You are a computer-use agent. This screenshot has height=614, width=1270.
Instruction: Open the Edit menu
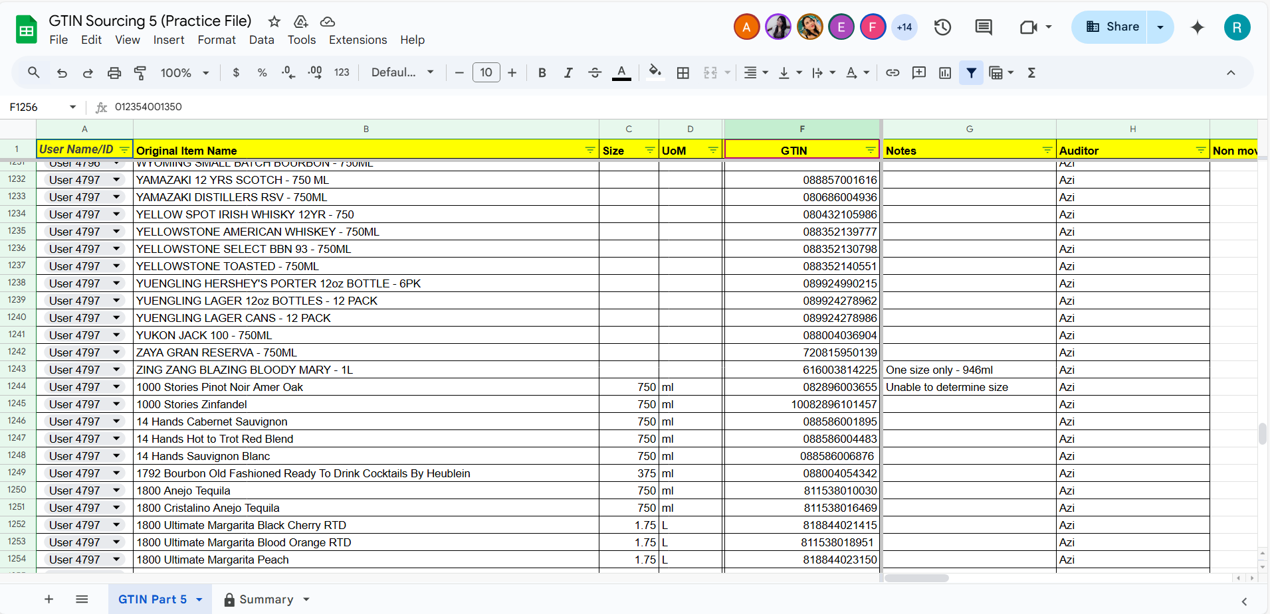click(x=91, y=40)
